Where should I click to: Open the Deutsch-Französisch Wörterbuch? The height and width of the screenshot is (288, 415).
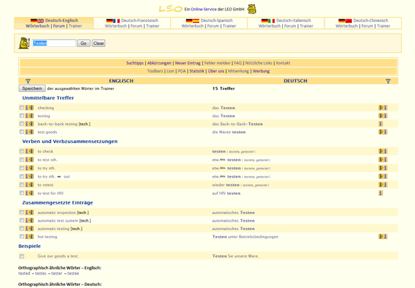(116, 26)
